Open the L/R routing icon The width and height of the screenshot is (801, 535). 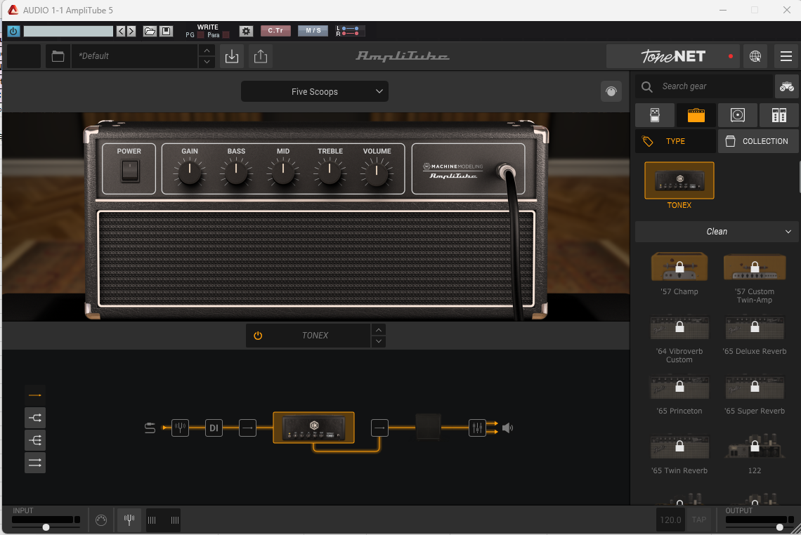350,31
